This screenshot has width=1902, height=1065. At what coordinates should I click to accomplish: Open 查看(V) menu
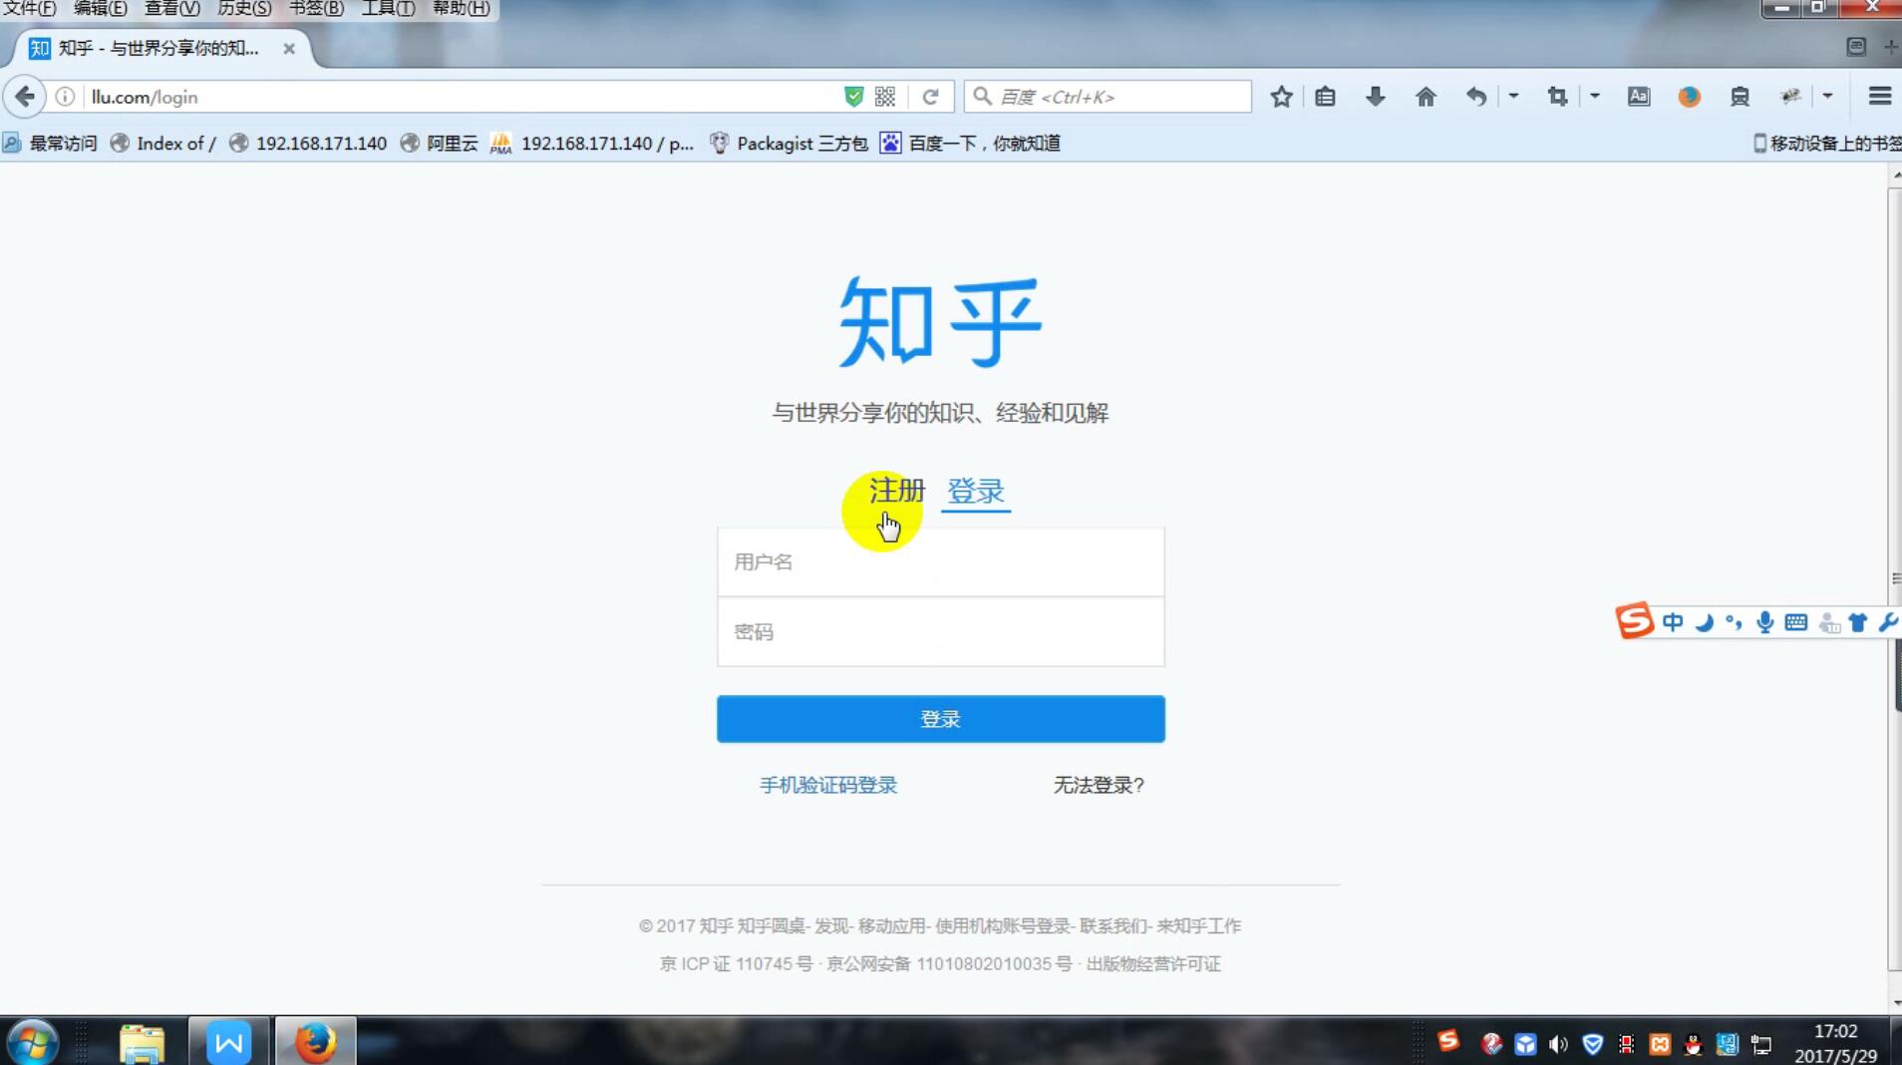coord(172,9)
